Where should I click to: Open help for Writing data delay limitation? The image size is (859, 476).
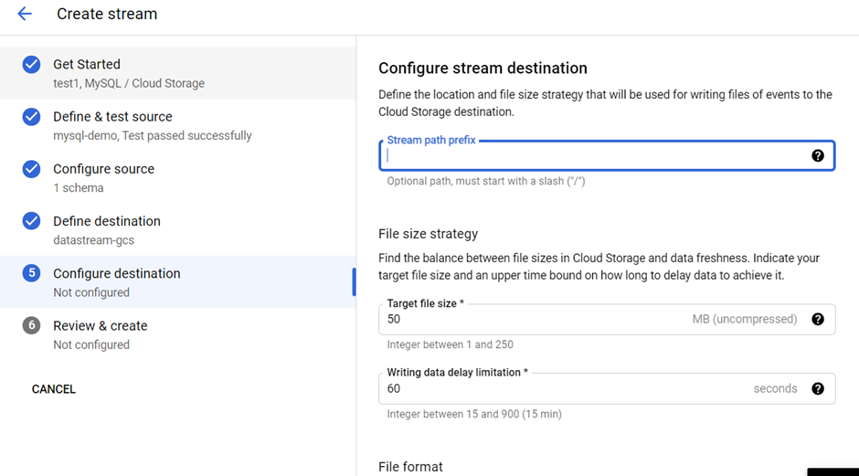tap(817, 388)
